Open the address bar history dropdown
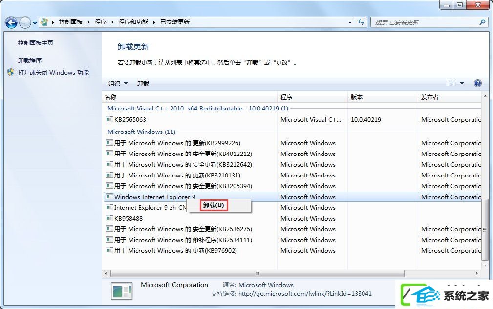493x309 pixels. [x=350, y=22]
